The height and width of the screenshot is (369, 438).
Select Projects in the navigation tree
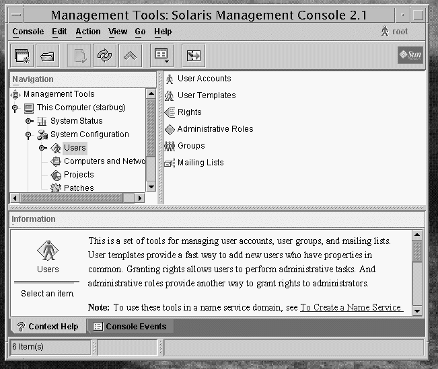tap(79, 175)
